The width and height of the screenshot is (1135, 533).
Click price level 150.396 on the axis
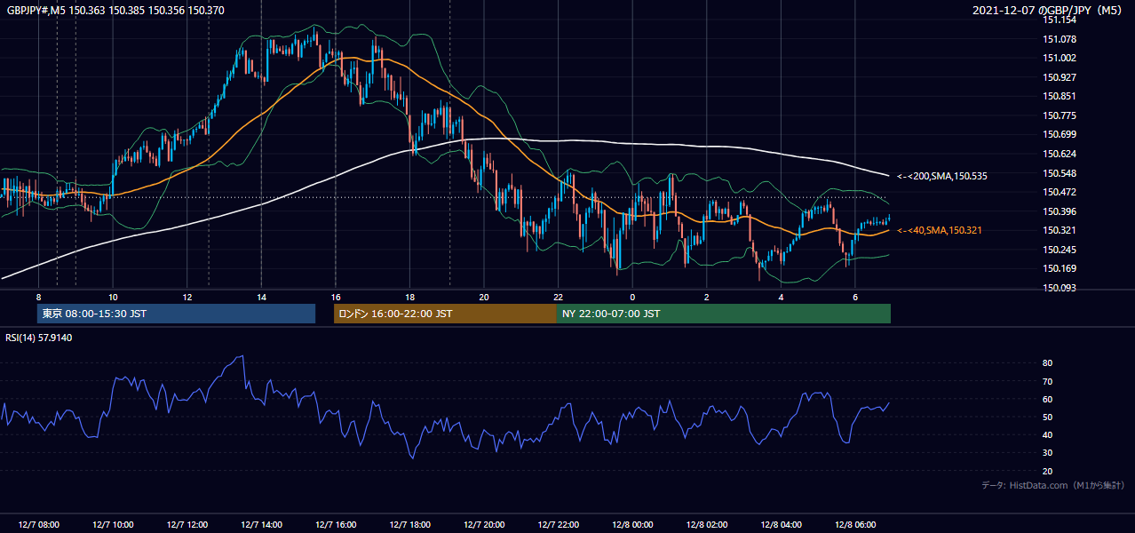pyautogui.click(x=1059, y=211)
